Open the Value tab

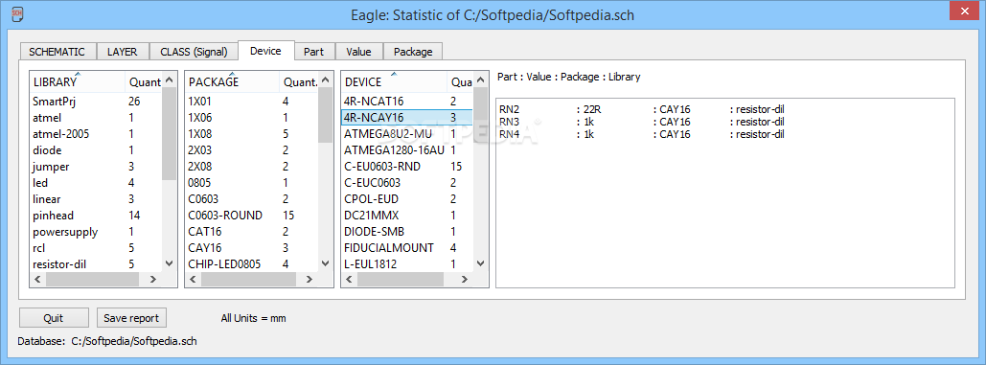[358, 52]
